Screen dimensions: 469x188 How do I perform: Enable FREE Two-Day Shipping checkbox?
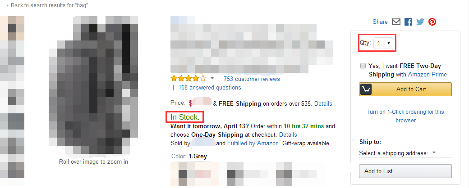(x=363, y=66)
